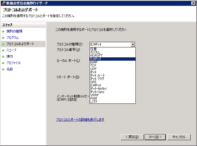
Task: Click the キャンセル button
Action: (x=179, y=137)
